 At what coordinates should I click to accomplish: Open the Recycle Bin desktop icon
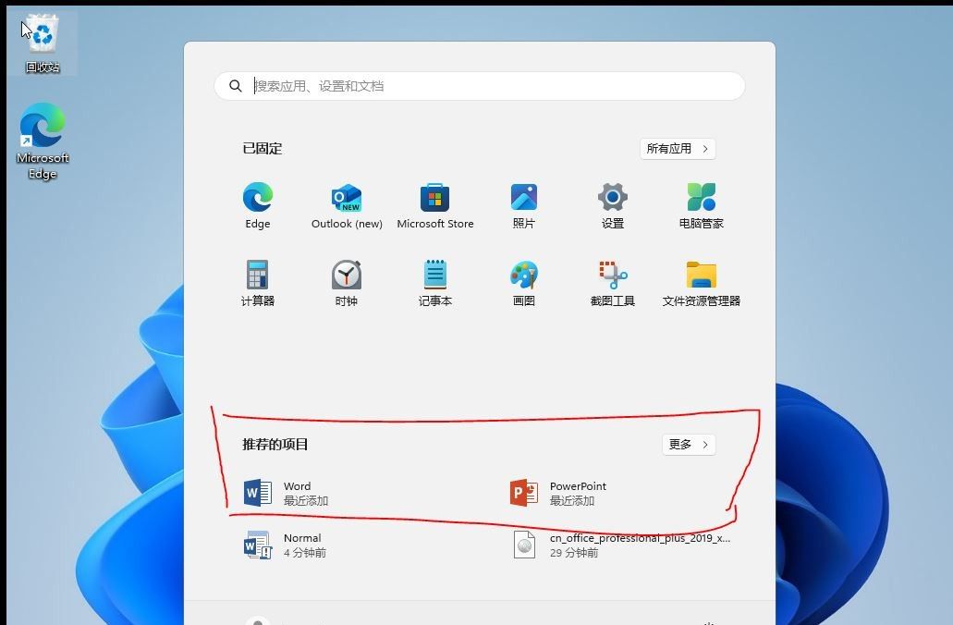click(x=42, y=43)
